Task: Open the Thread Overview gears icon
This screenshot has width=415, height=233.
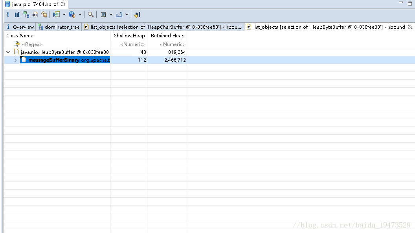Action: (44, 15)
